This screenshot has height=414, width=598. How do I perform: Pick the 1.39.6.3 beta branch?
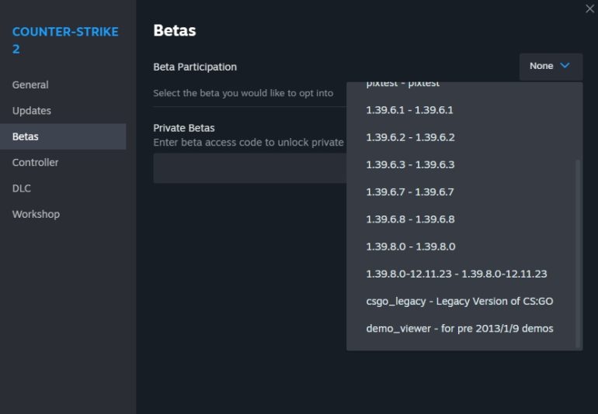point(410,164)
